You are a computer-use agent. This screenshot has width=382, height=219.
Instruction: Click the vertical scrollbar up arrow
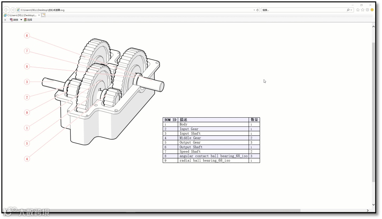click(374, 26)
